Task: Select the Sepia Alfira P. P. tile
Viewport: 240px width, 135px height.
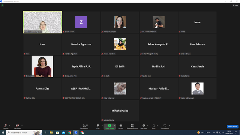Action: pos(81,66)
